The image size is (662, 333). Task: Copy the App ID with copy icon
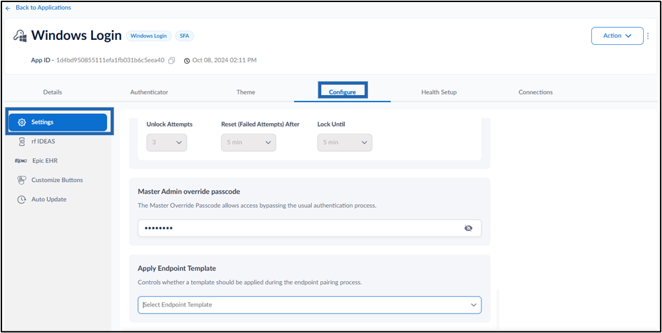pyautogui.click(x=171, y=60)
